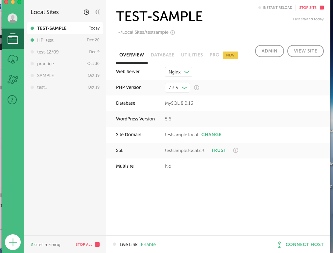333x253 pixels.
Task: Select the Local Sites sidebar icon
Action: [x=13, y=39]
